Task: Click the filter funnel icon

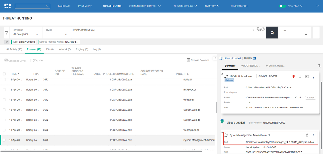Action: tap(6, 33)
